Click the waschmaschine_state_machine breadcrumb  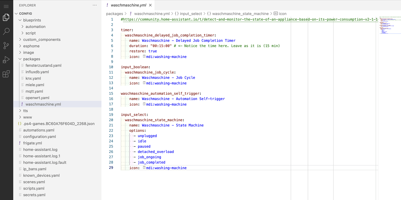point(240,13)
